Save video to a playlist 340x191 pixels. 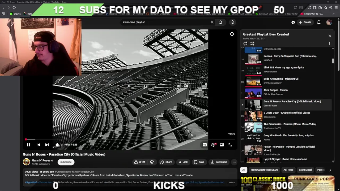click(199, 162)
